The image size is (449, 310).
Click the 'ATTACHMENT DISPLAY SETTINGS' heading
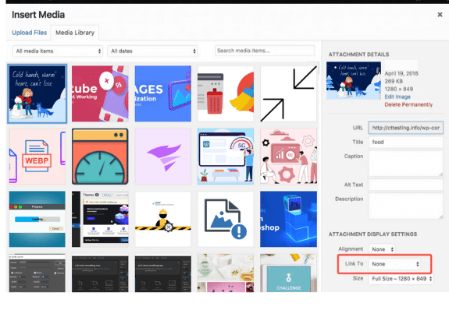tap(372, 234)
